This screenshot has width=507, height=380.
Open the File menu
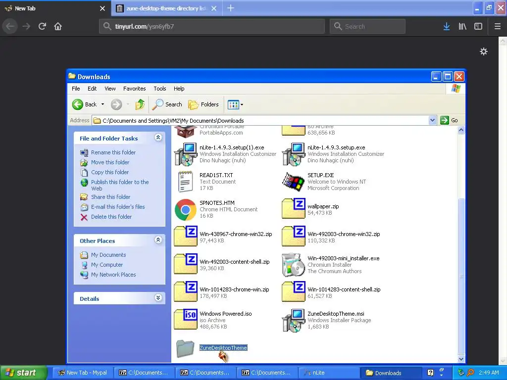pyautogui.click(x=76, y=89)
